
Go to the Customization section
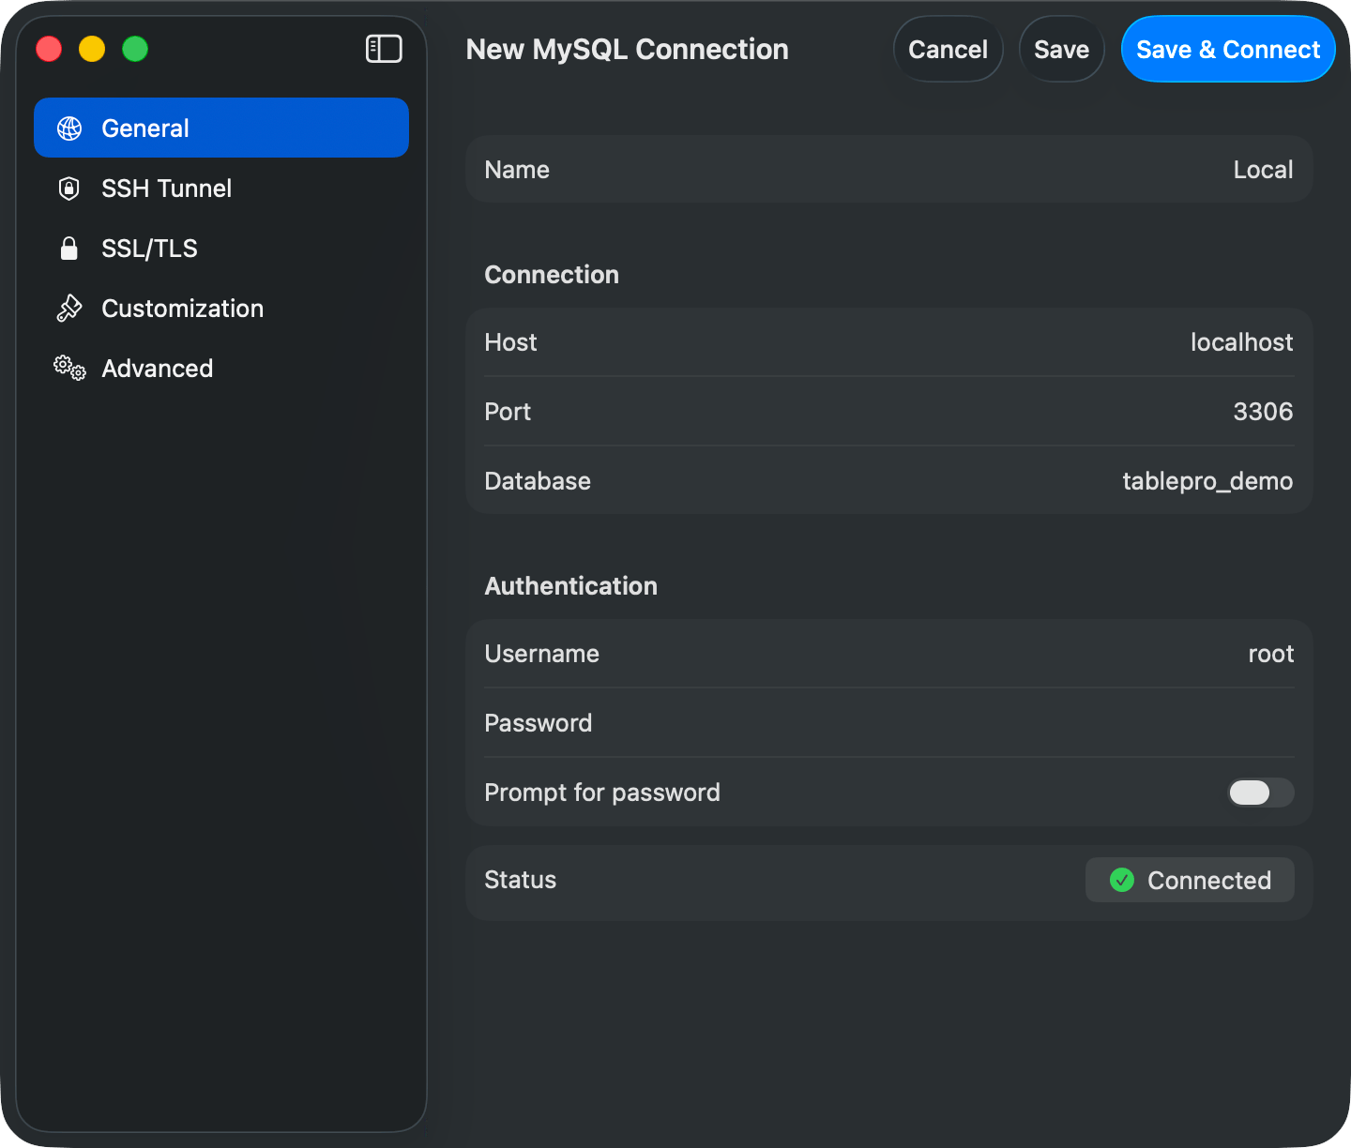pos(221,308)
